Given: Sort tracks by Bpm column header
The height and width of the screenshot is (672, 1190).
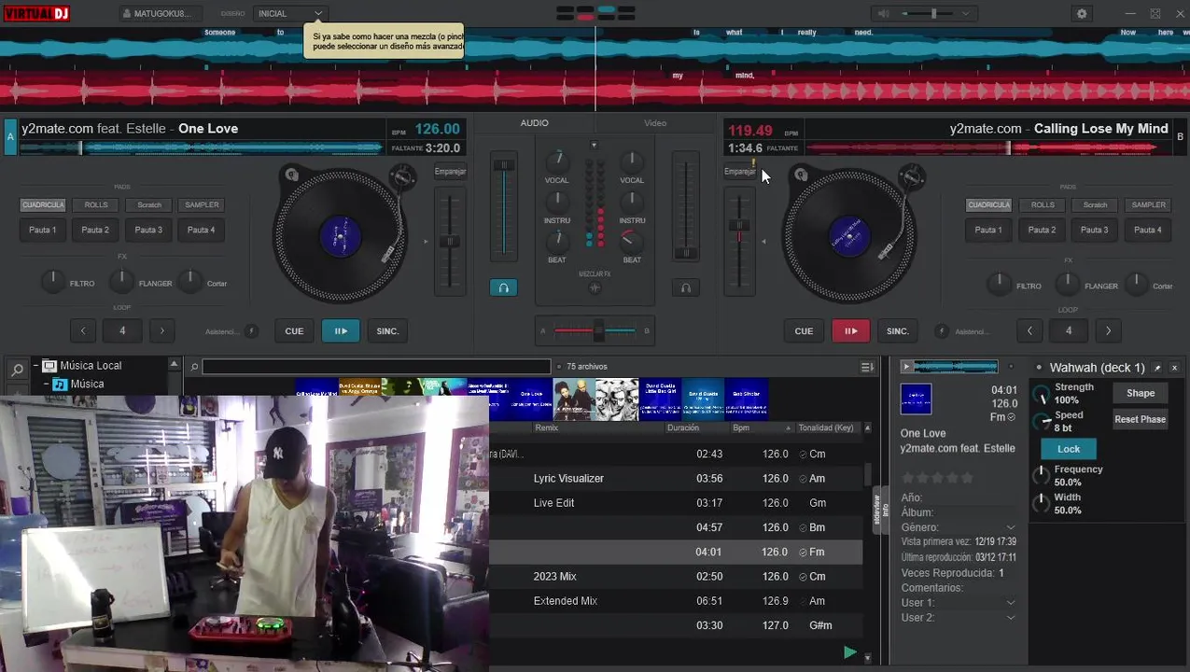Looking at the screenshot, I should [741, 427].
